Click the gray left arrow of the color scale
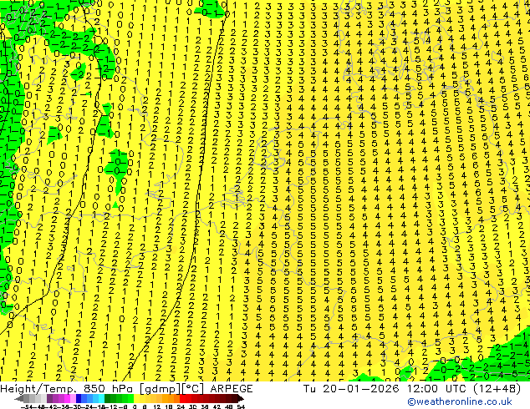 (19, 398)
